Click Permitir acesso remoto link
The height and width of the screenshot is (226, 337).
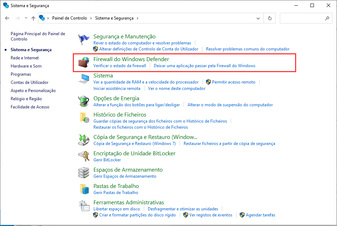click(233, 82)
